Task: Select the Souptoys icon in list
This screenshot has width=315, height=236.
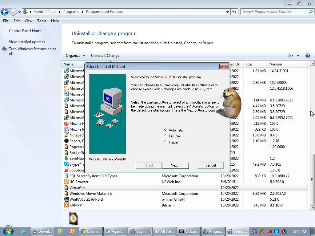Action: (66, 170)
